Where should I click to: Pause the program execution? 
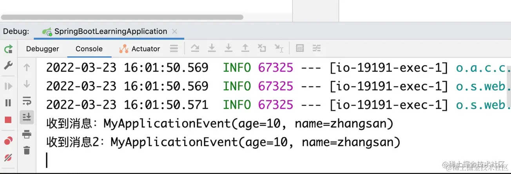pos(8,103)
